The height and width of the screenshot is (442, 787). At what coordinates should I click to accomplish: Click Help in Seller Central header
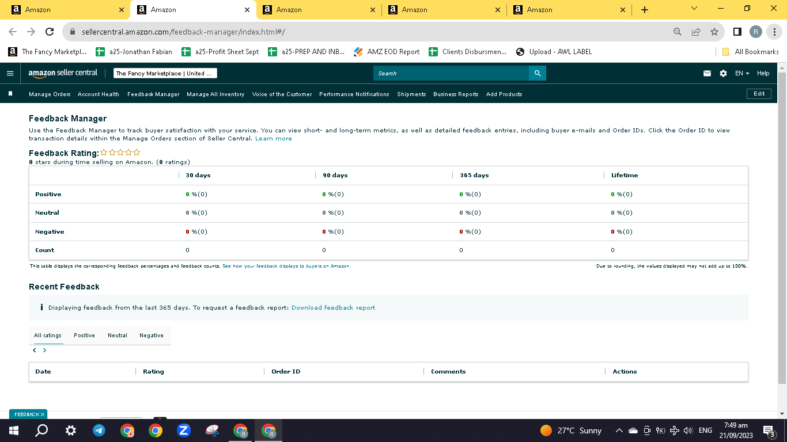coord(763,74)
